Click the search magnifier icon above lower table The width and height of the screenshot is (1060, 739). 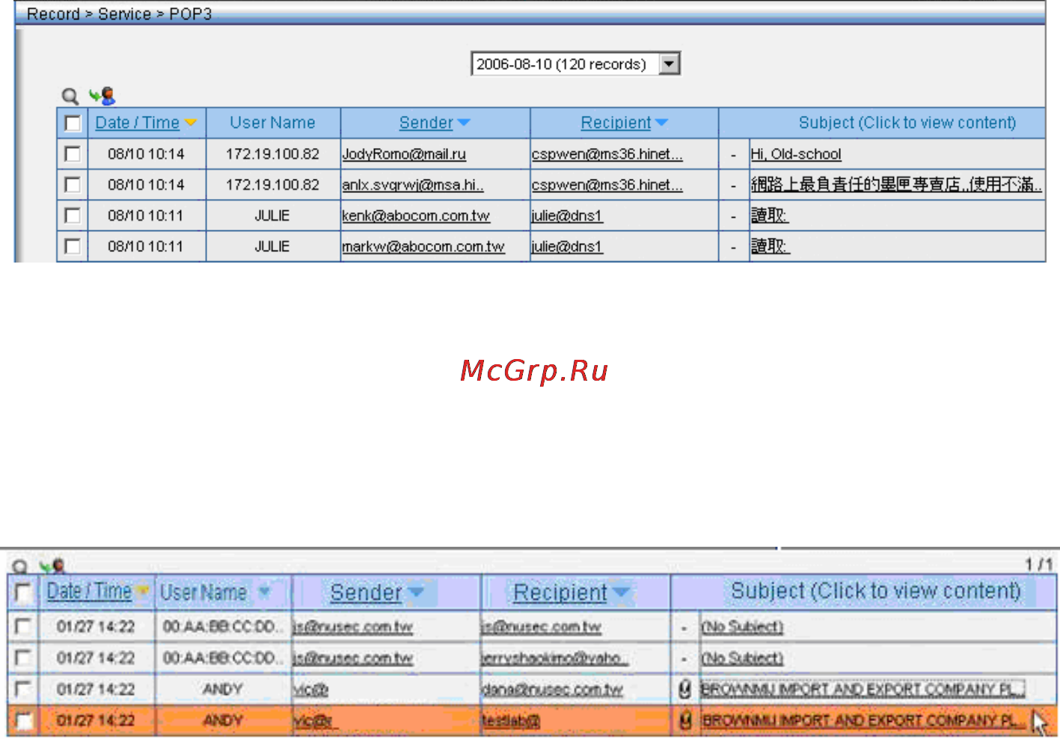click(20, 566)
